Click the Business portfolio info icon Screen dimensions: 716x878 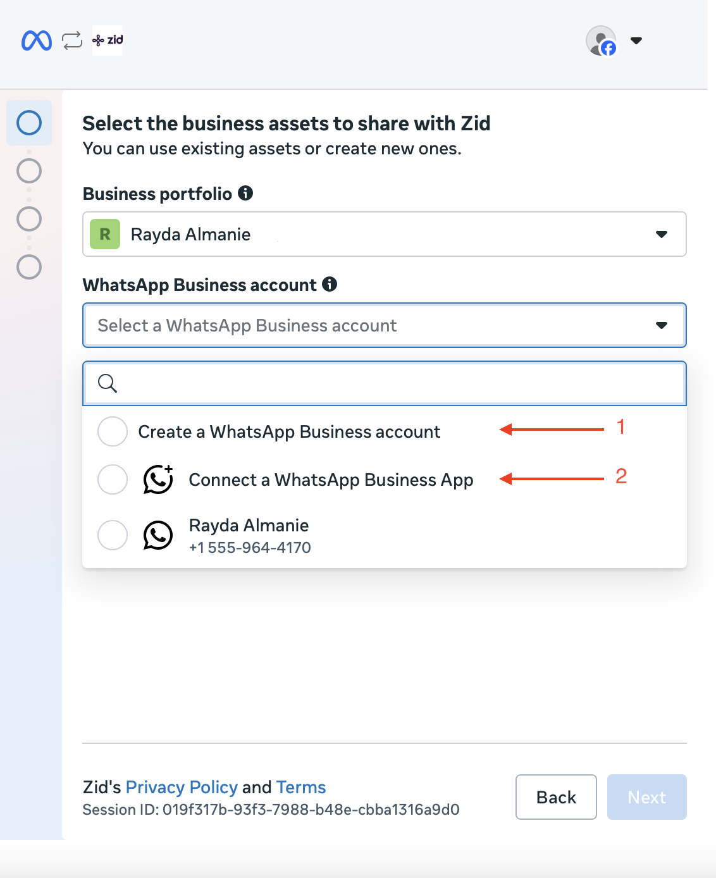click(245, 193)
